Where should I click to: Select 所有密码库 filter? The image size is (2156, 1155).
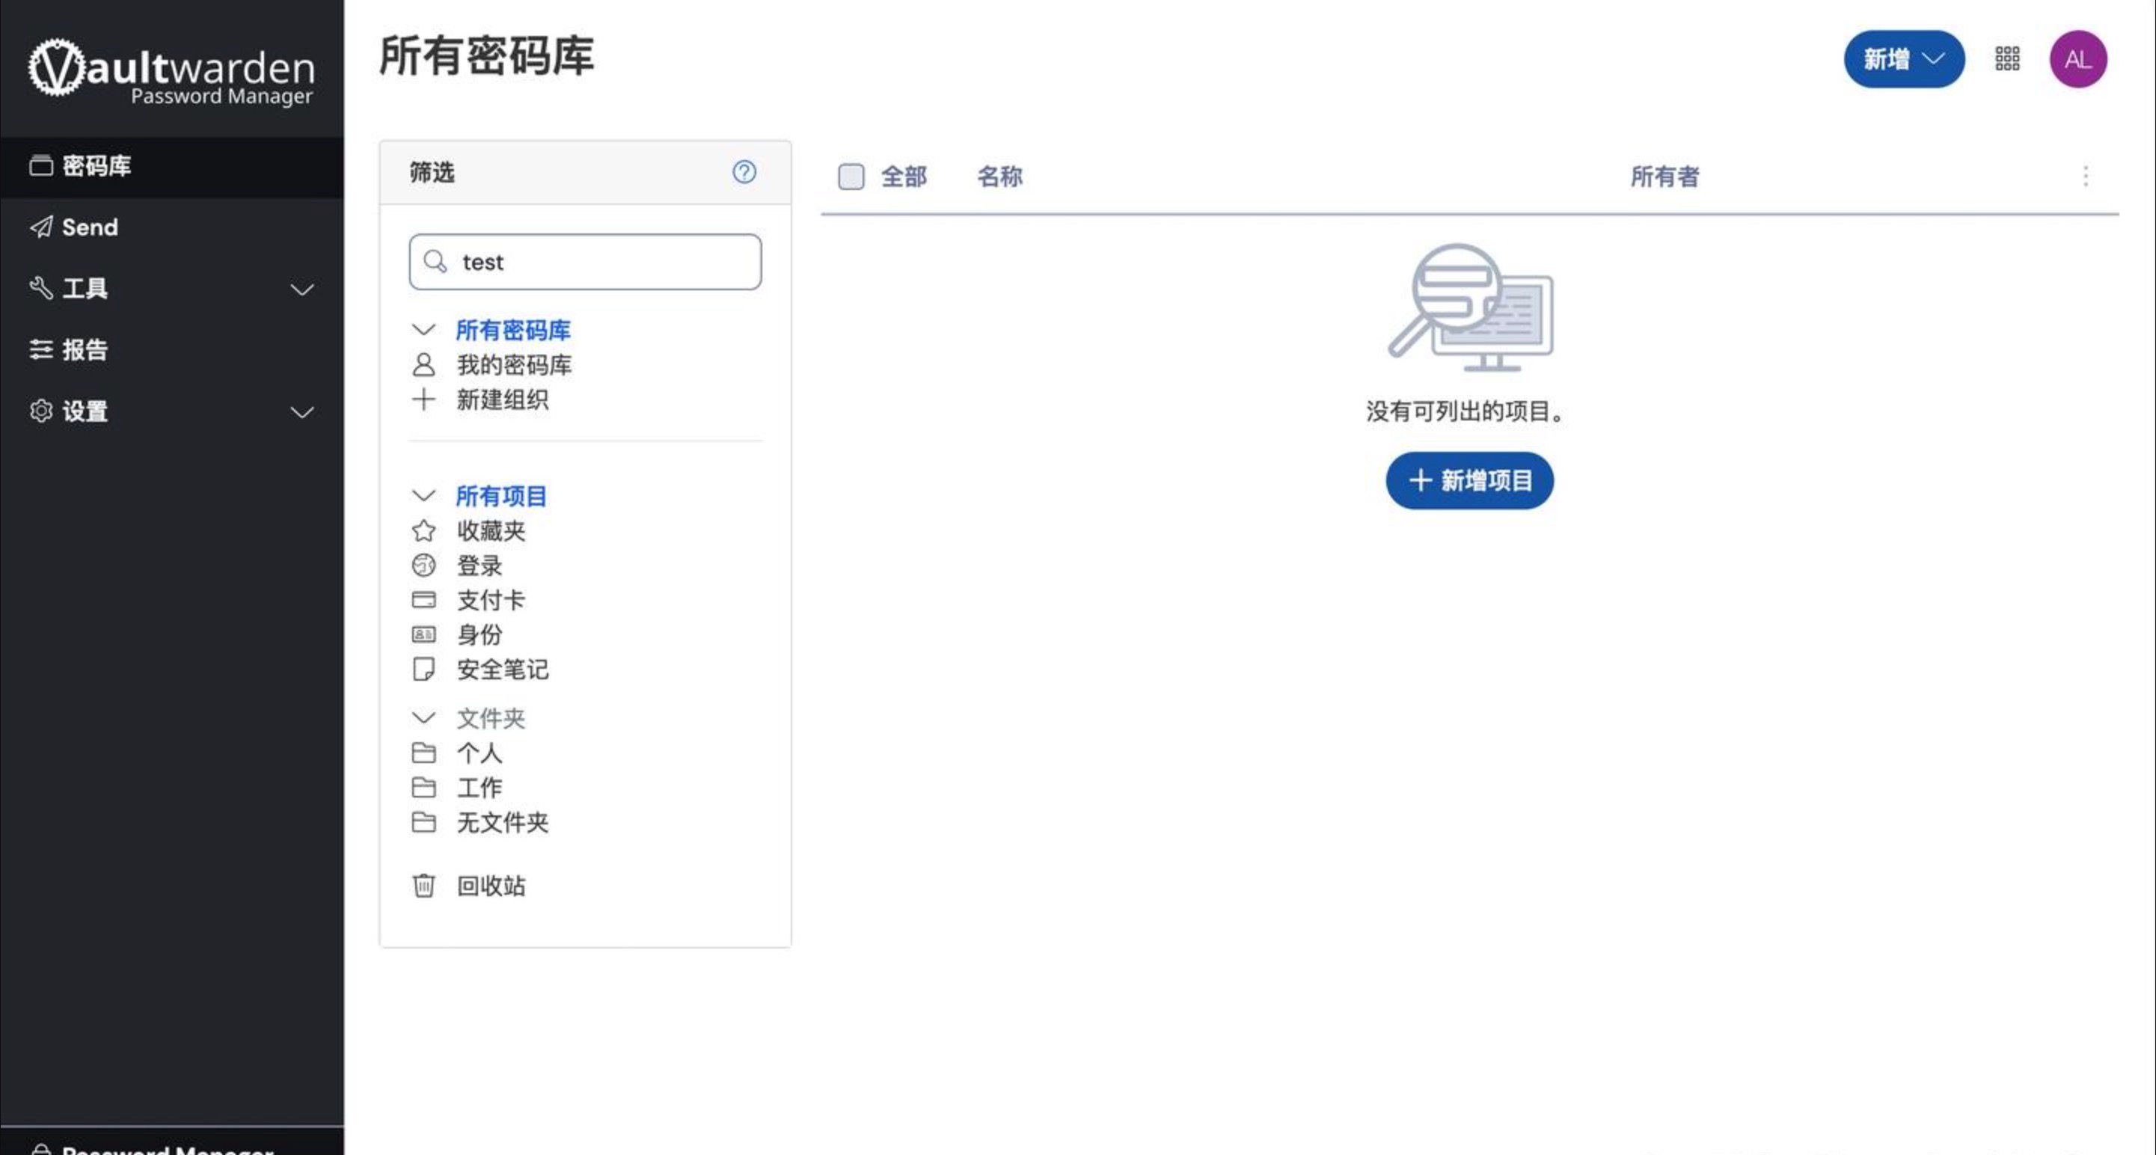(x=513, y=330)
